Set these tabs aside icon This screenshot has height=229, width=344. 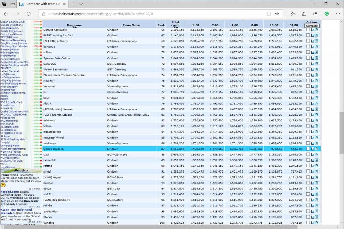[x=12, y=4]
